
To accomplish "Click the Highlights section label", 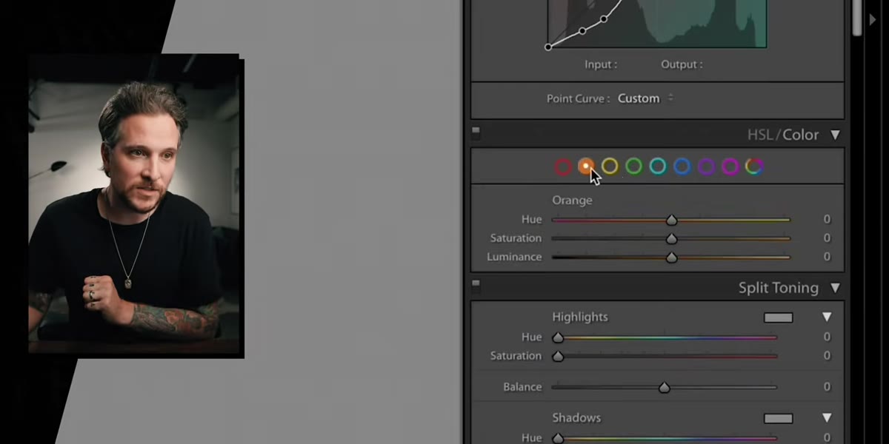I will pyautogui.click(x=580, y=317).
